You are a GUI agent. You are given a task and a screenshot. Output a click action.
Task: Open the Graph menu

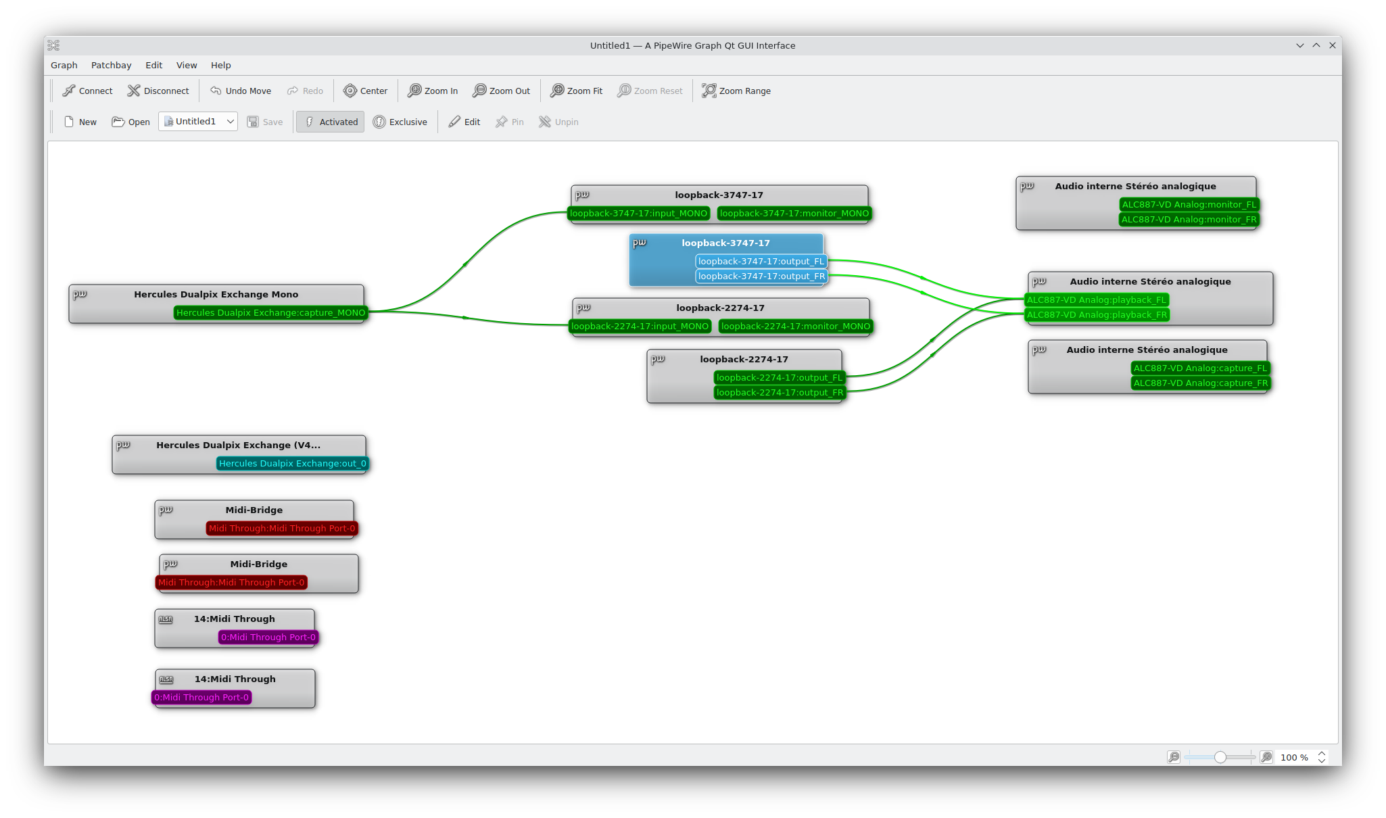tap(64, 65)
